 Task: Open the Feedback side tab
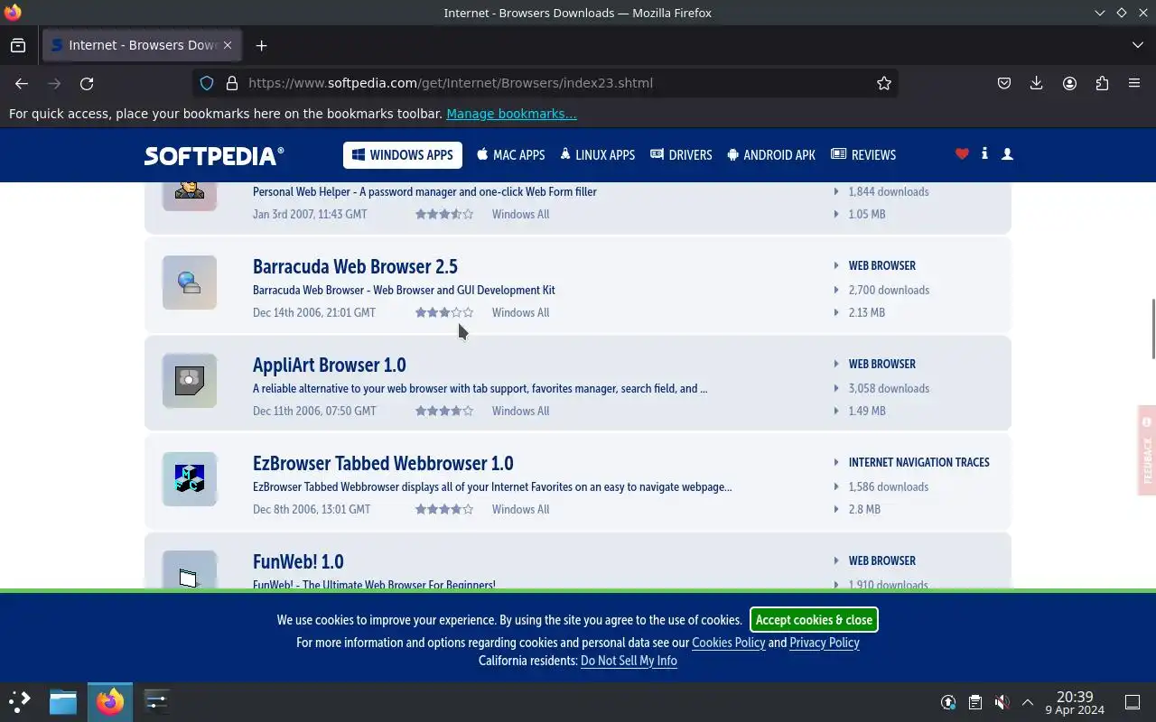(1147, 450)
